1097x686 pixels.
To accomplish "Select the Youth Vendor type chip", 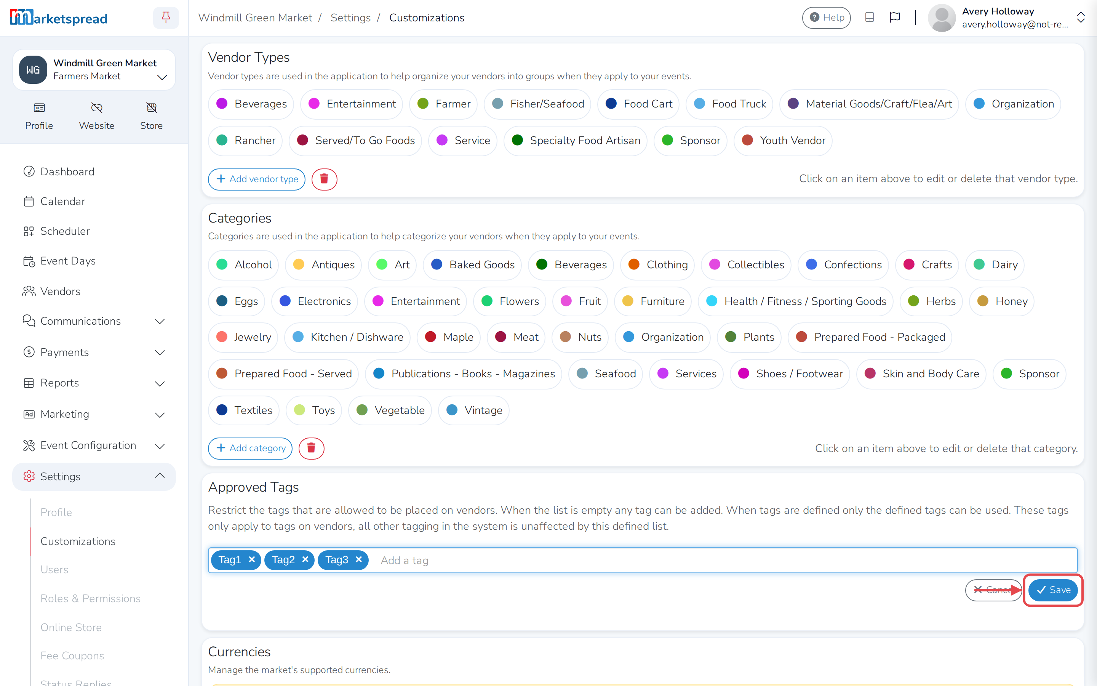I will click(x=783, y=141).
